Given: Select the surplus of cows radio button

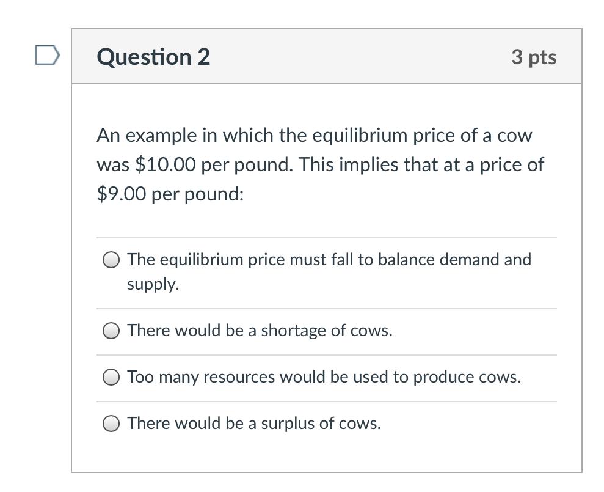Looking at the screenshot, I should pyautogui.click(x=111, y=424).
